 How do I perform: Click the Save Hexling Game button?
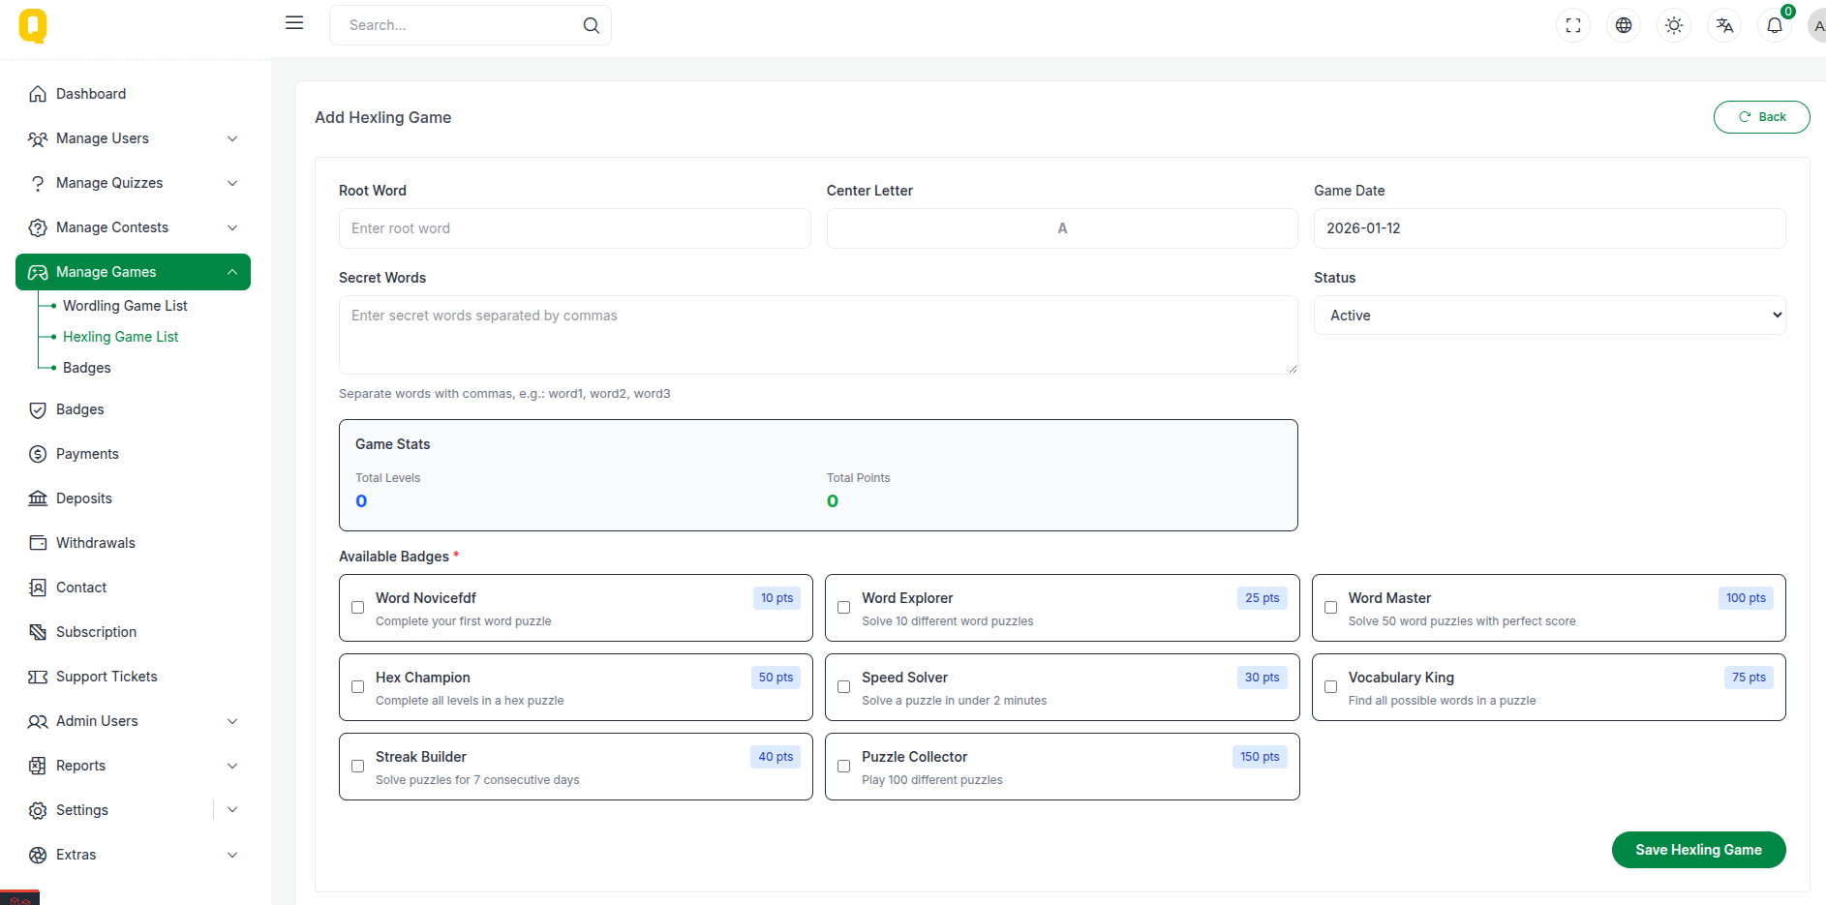[1698, 850]
